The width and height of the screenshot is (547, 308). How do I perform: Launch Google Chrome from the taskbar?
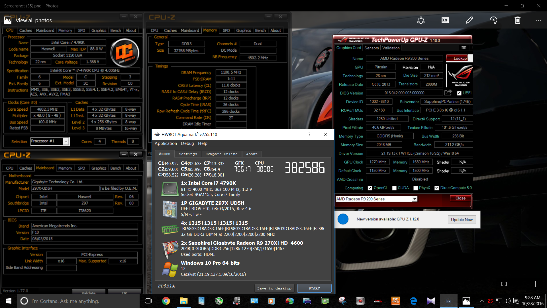tap(166, 301)
